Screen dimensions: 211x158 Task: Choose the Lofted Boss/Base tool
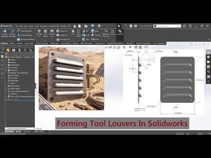tap(25, 35)
